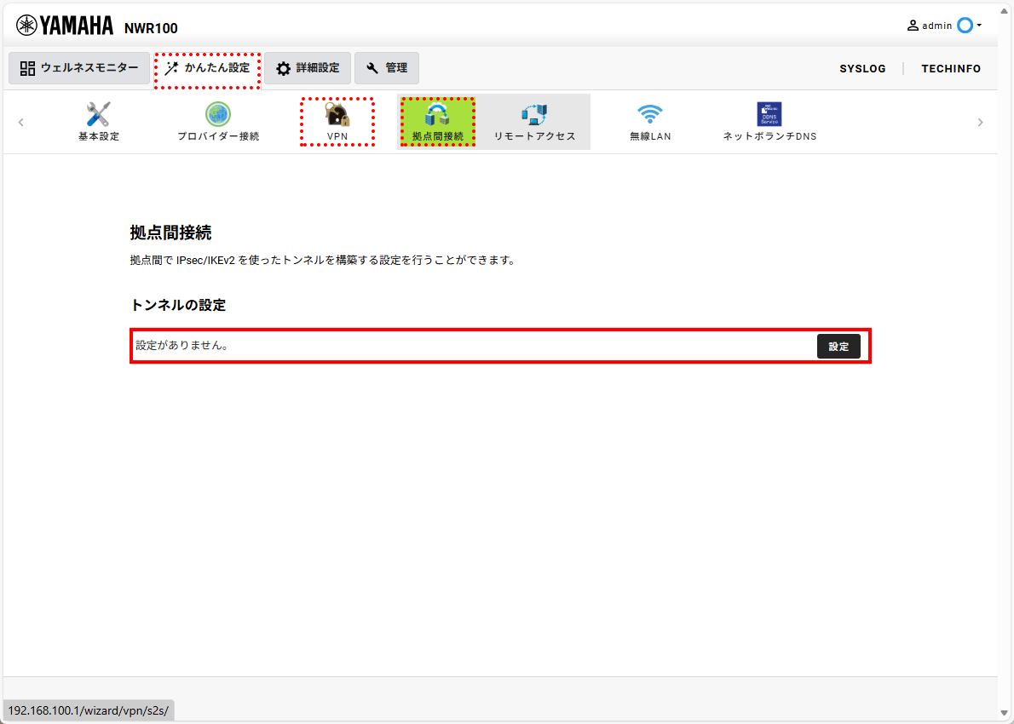
Task: Click the トンネルの設定 heading
Action: pos(178,305)
